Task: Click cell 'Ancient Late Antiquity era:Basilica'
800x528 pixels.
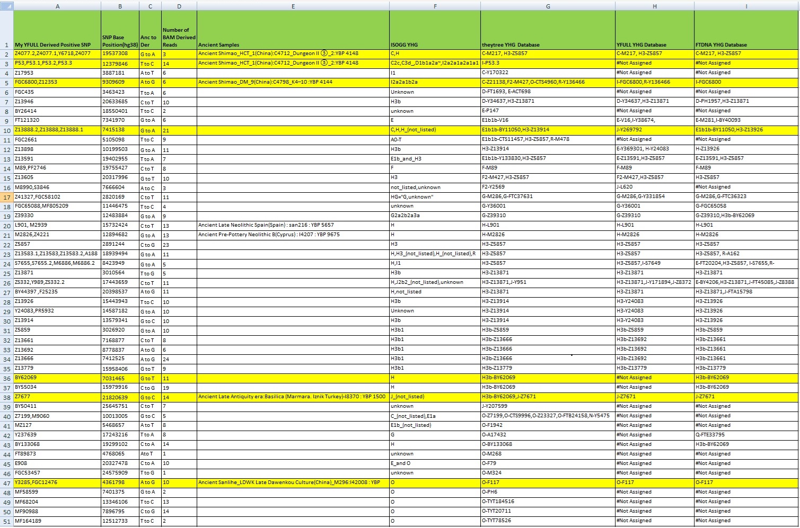Action: [x=293, y=397]
